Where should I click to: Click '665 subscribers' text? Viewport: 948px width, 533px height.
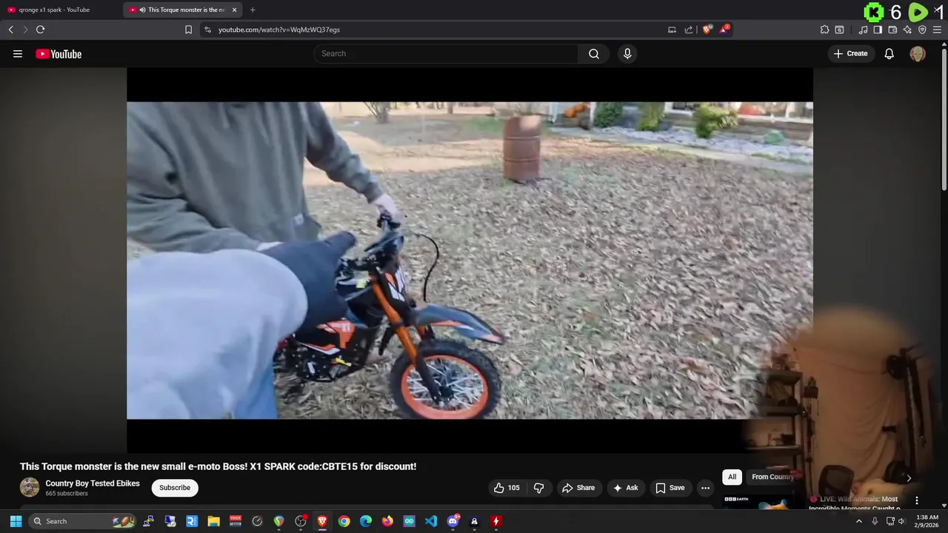(x=67, y=494)
